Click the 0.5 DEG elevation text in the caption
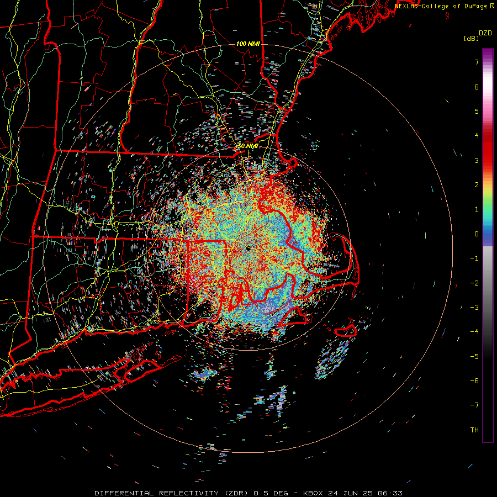Viewport: 497px width, 497px height. tap(271, 493)
